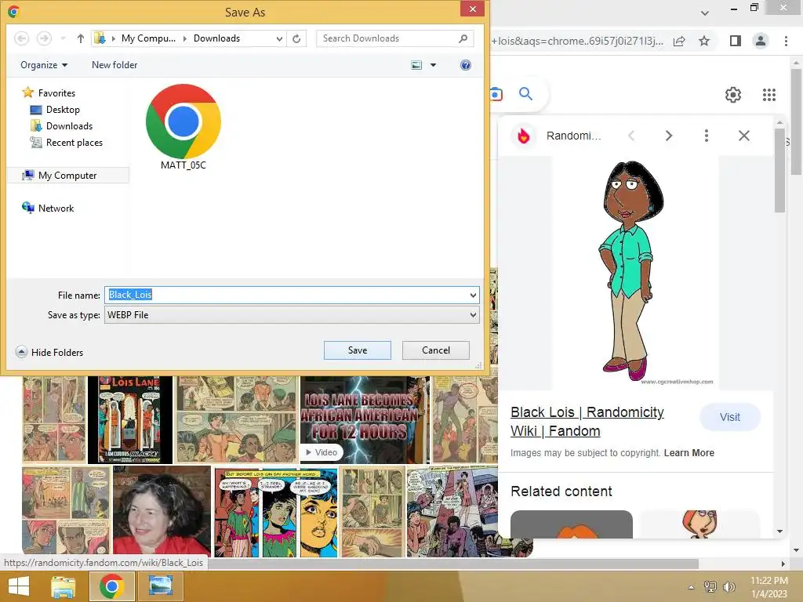The height and width of the screenshot is (602, 803).
Task: Open the MATT_05C Chrome file
Action: coord(183,127)
